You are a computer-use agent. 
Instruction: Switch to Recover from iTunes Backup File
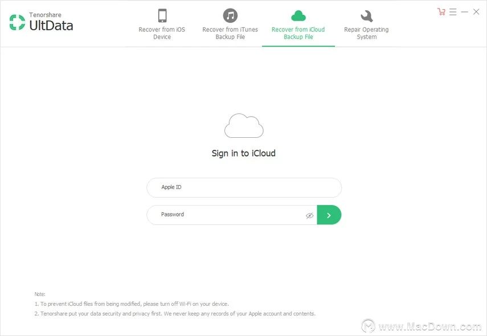[x=230, y=24]
